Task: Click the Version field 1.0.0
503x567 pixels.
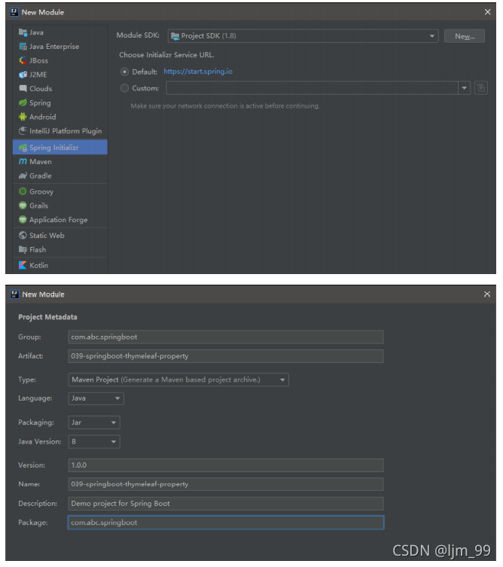Action: (226, 465)
